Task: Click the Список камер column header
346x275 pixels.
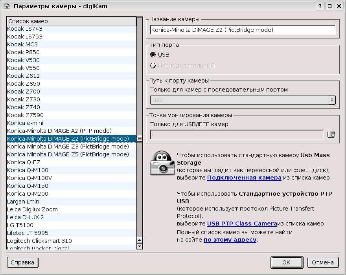Action: point(72,21)
